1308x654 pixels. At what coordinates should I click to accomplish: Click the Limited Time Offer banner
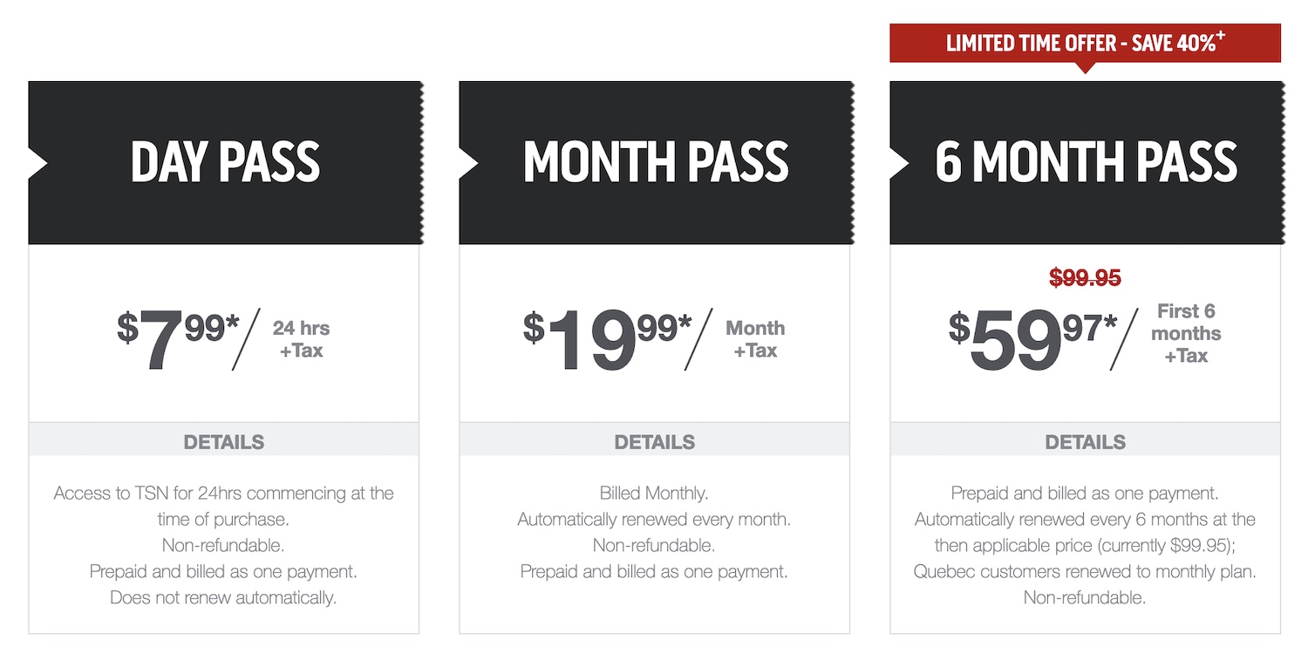coord(1085,43)
